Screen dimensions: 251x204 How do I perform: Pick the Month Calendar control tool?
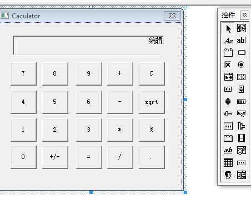click(228, 163)
